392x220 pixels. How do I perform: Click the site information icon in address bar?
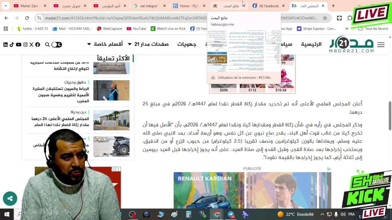pyautogui.click(x=39, y=18)
